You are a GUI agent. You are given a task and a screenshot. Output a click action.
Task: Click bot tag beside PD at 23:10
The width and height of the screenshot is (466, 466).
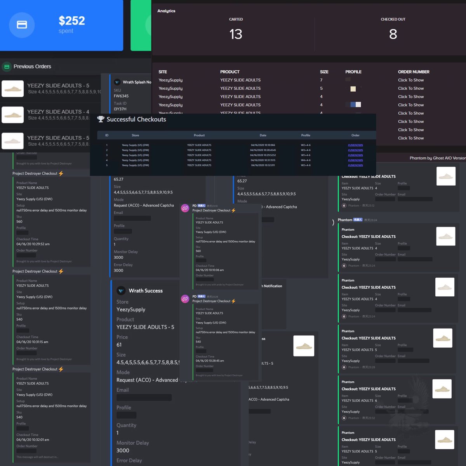click(x=202, y=206)
